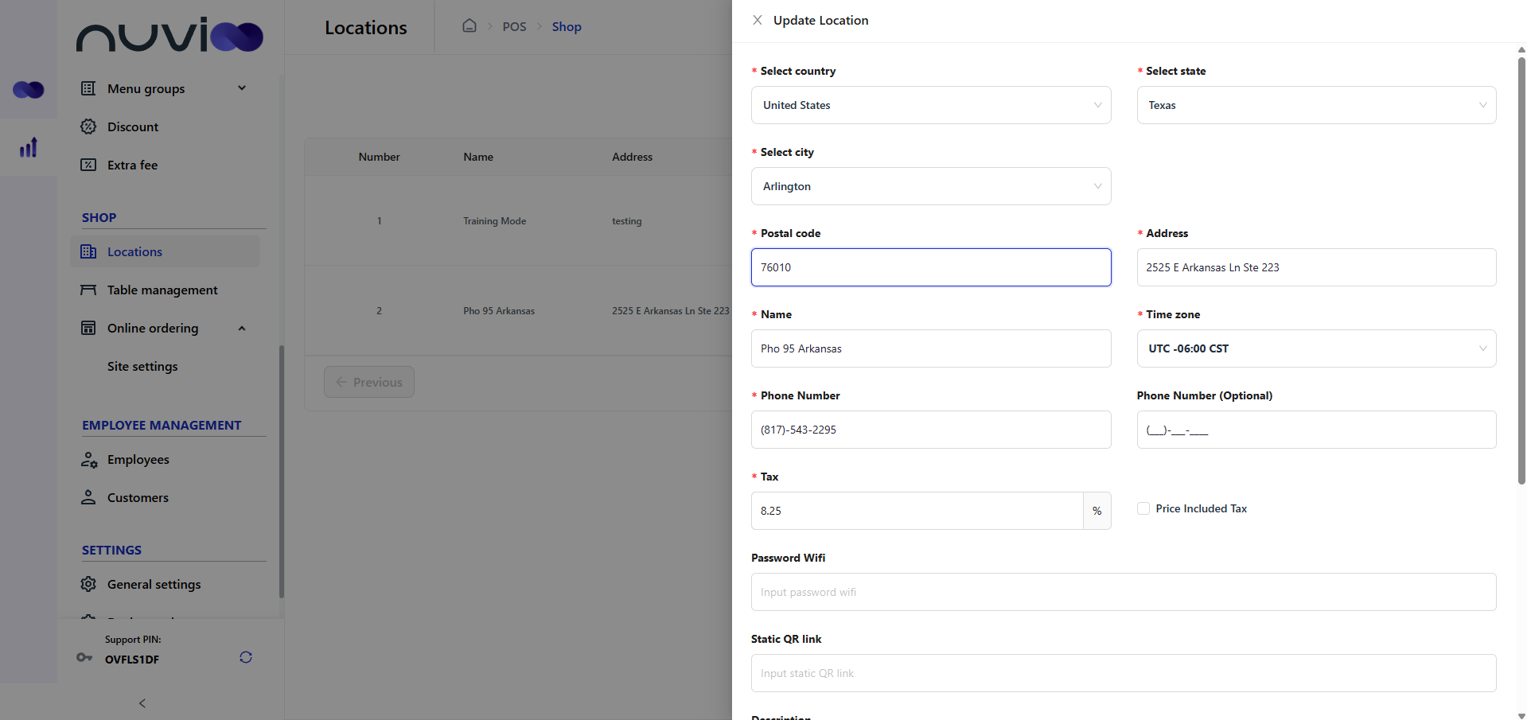Screen dimensions: 1527x720
Task: Click the Employees sidebar icon
Action: tap(88, 459)
